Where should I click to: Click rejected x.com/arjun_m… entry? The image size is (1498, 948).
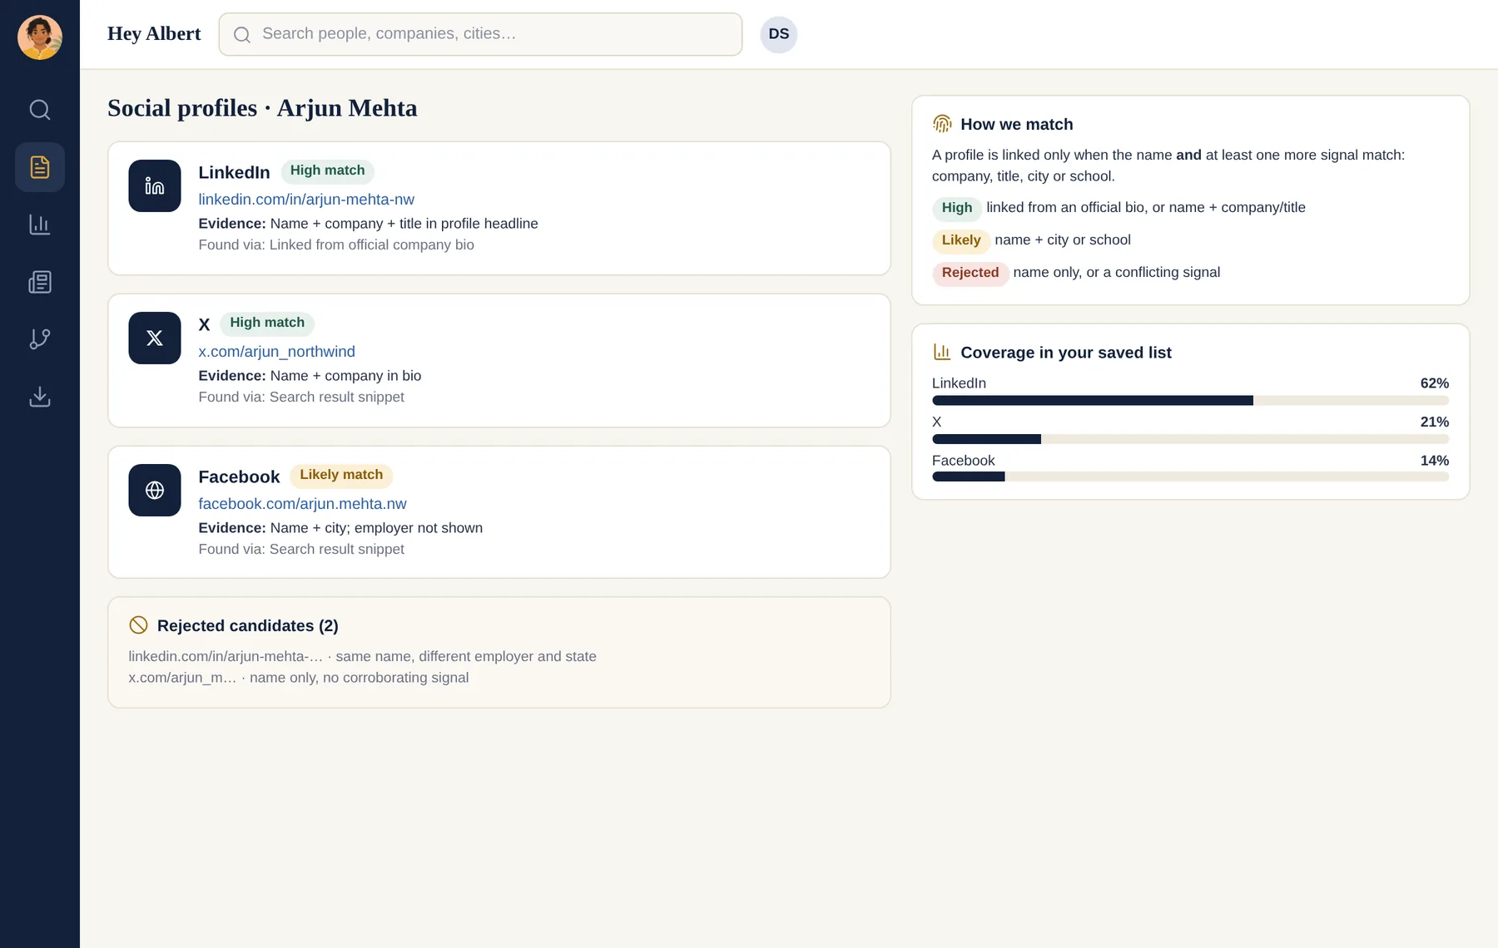(x=298, y=678)
